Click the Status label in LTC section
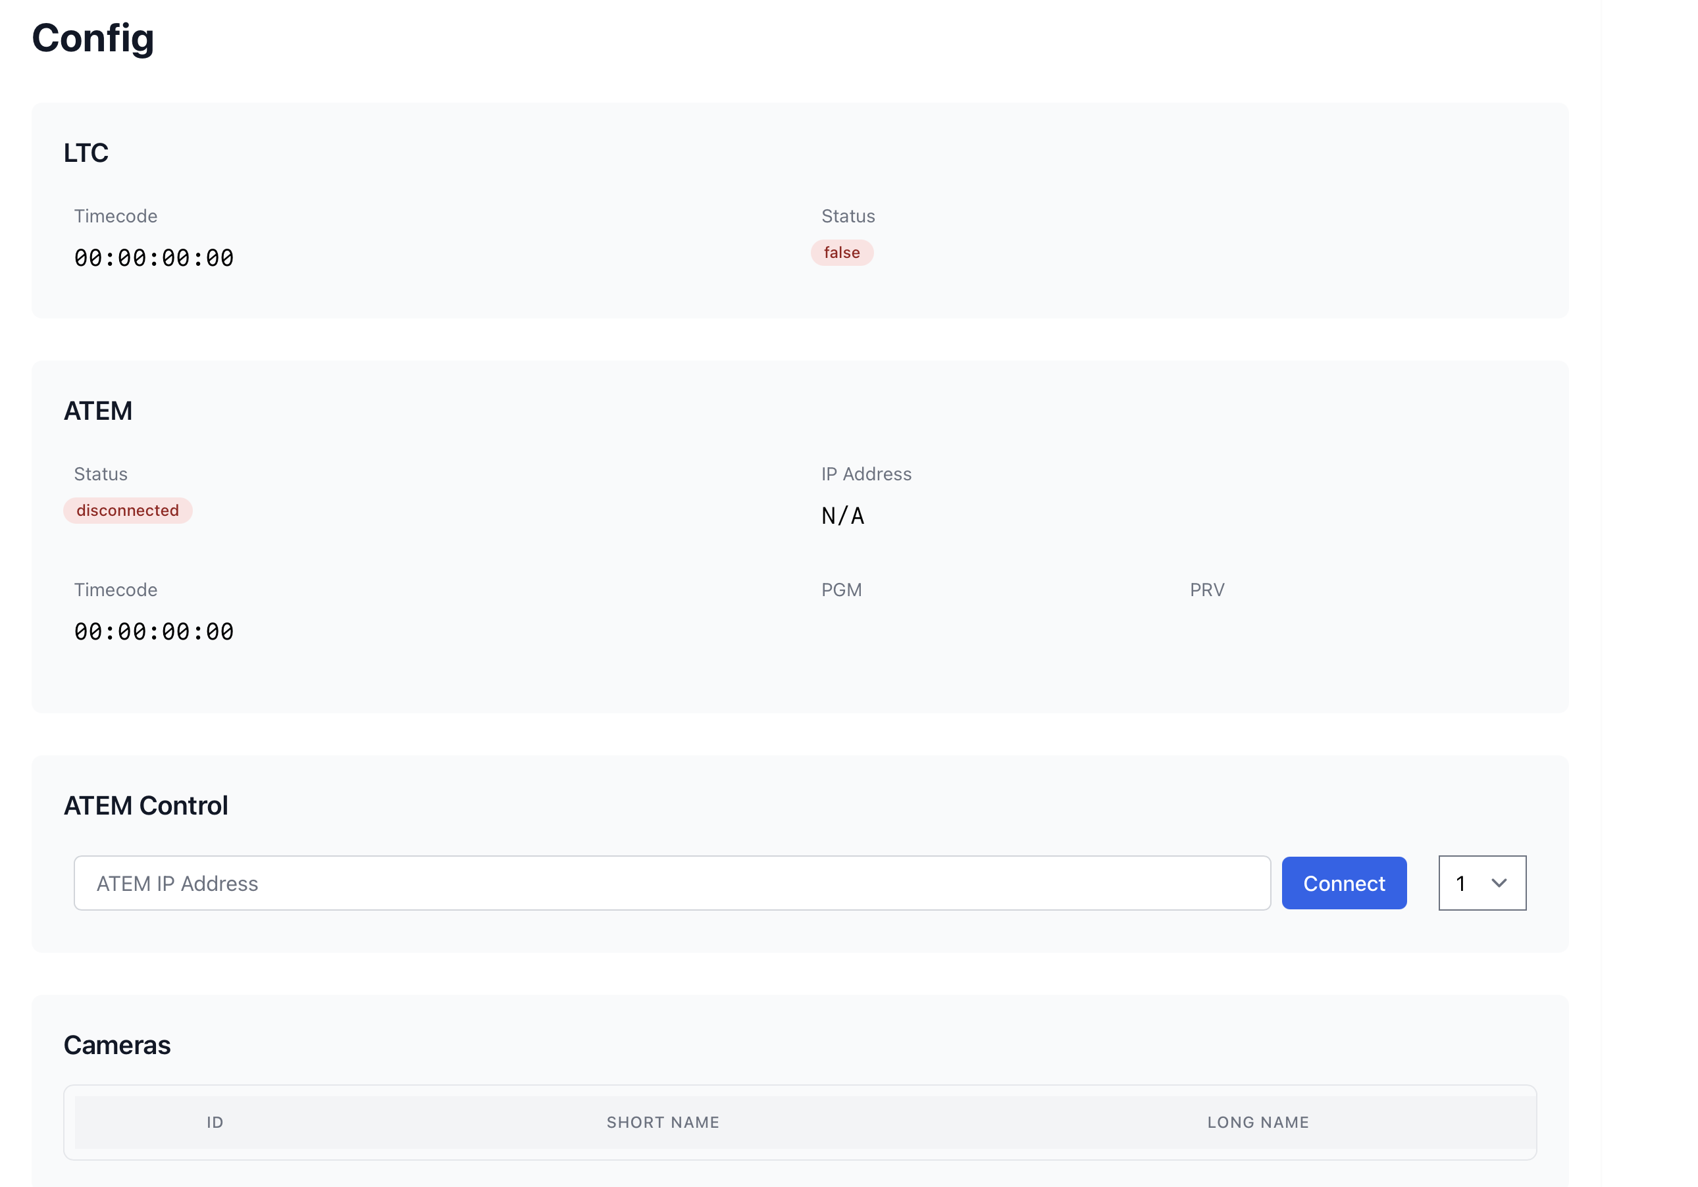Screen dimensions: 1698x1187 [848, 216]
